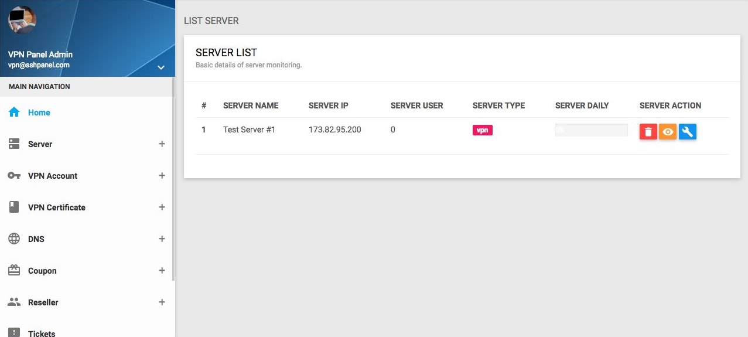Expand the VPN Certificate submenu plus sign
The height and width of the screenshot is (337, 748).
pyautogui.click(x=162, y=207)
